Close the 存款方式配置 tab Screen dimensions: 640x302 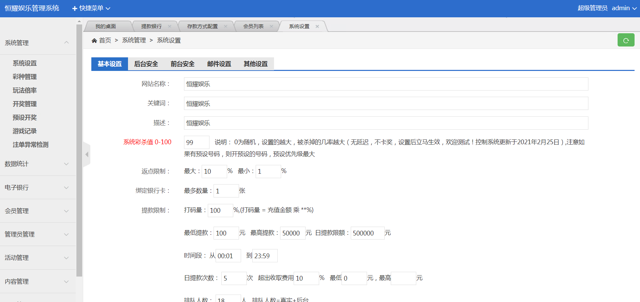tap(225, 26)
